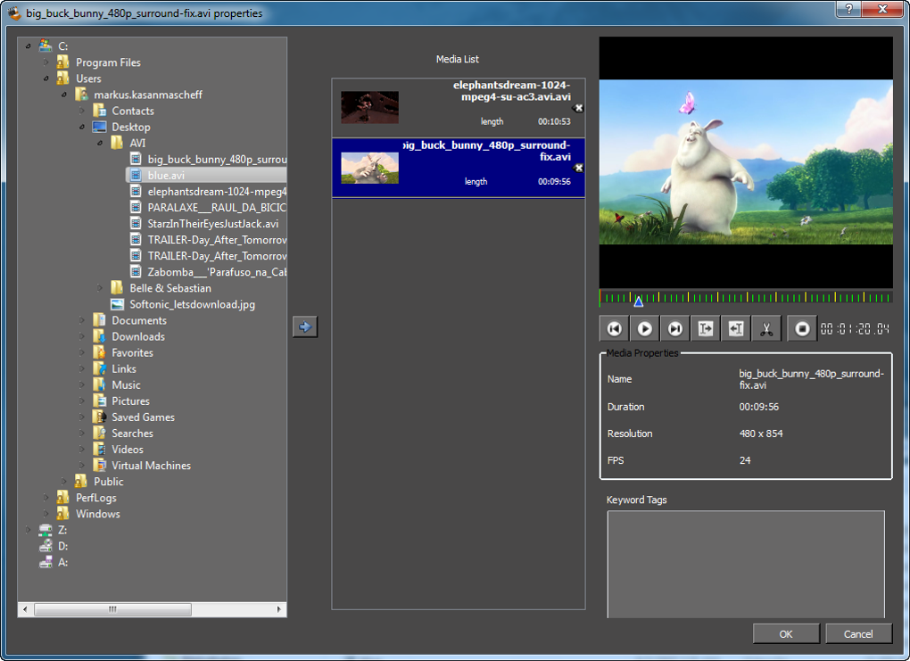This screenshot has width=910, height=661.
Task: Click inside the Keyword Tags text box
Action: pos(745,564)
